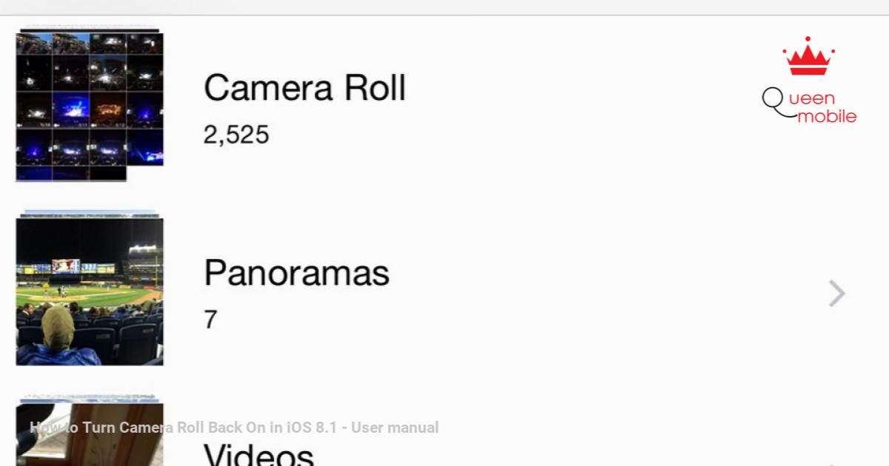
Task: Open the Panoramas baseball stadium thumbnail
Action: [x=90, y=289]
